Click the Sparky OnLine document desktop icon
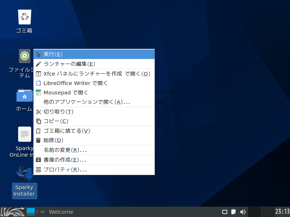 [25, 134]
